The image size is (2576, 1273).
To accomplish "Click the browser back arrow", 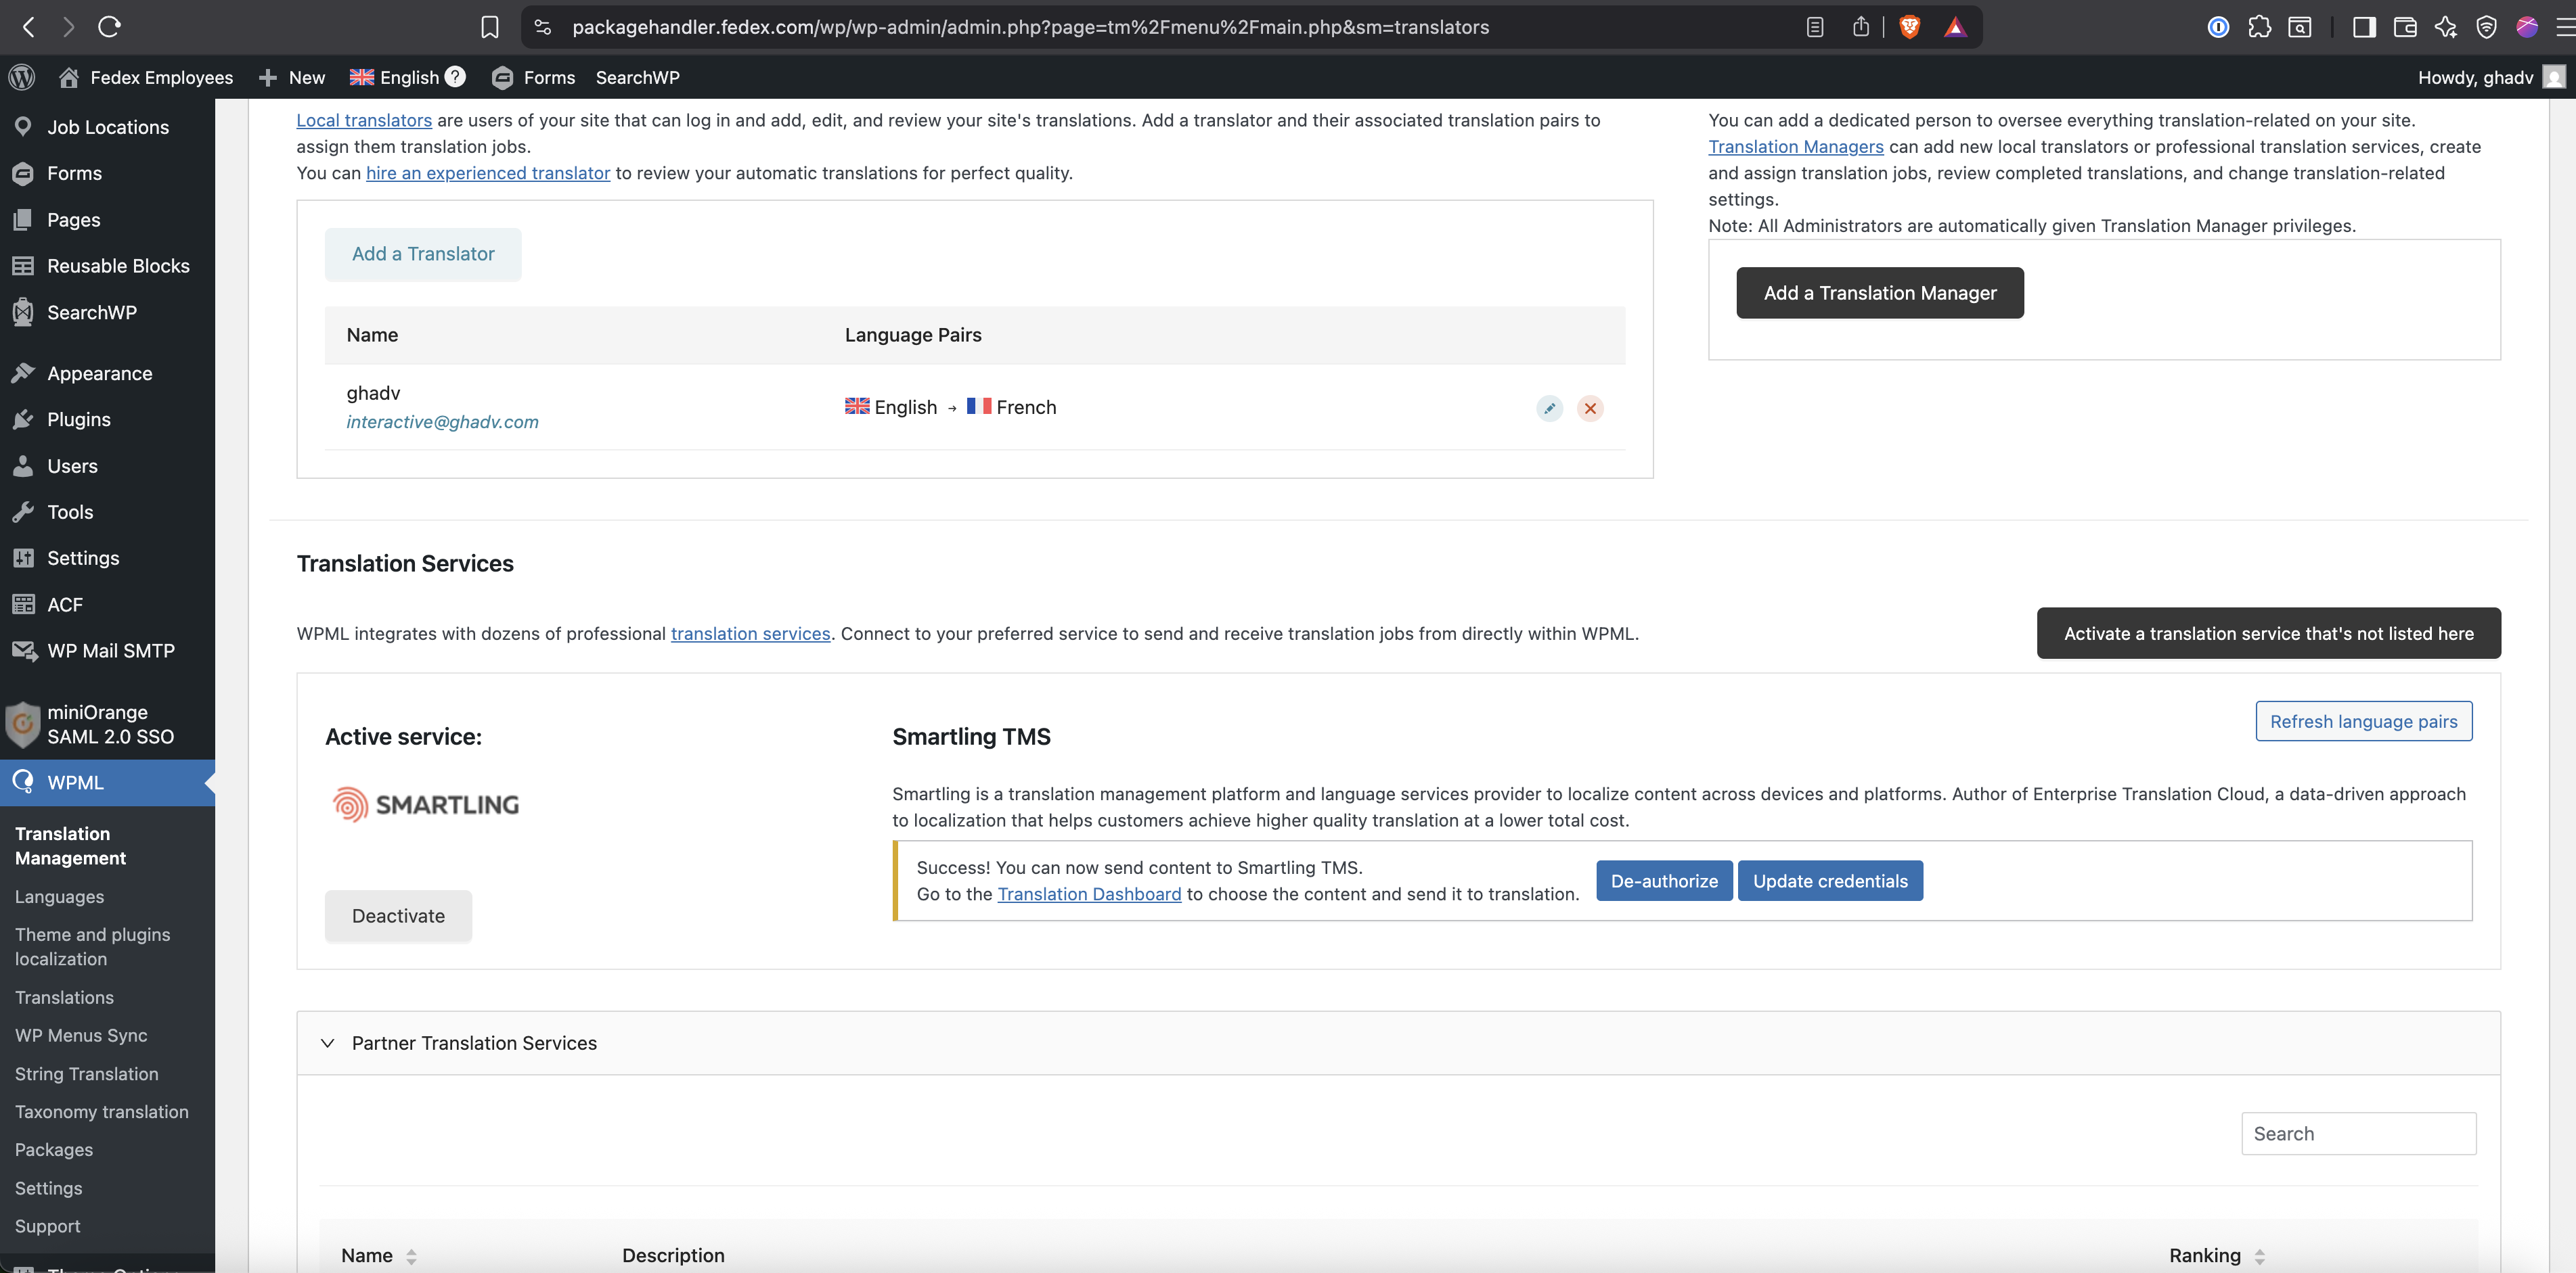I will (29, 27).
